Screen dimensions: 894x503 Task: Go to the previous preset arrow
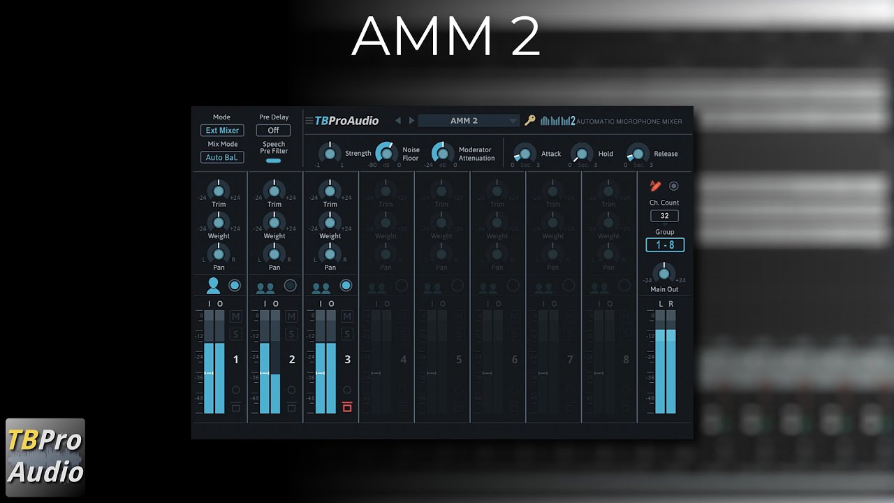tap(398, 121)
